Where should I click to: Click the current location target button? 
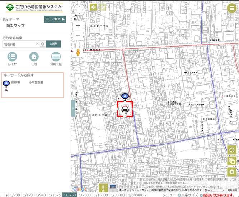point(232,150)
